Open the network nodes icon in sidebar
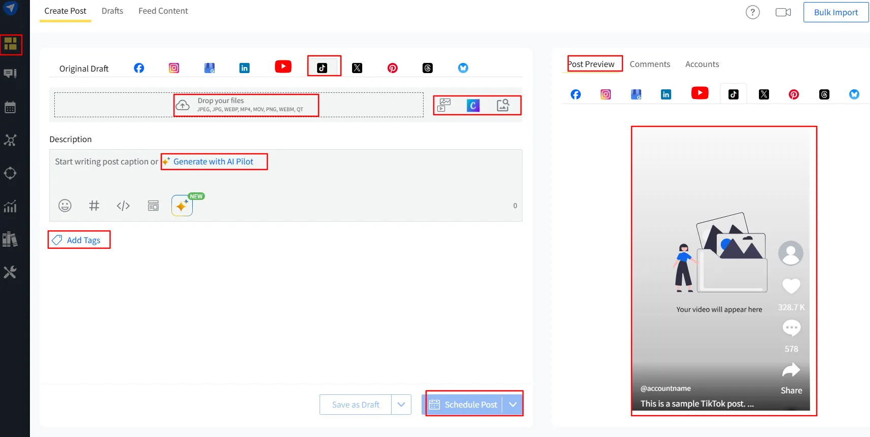The width and height of the screenshot is (870, 437). point(10,140)
